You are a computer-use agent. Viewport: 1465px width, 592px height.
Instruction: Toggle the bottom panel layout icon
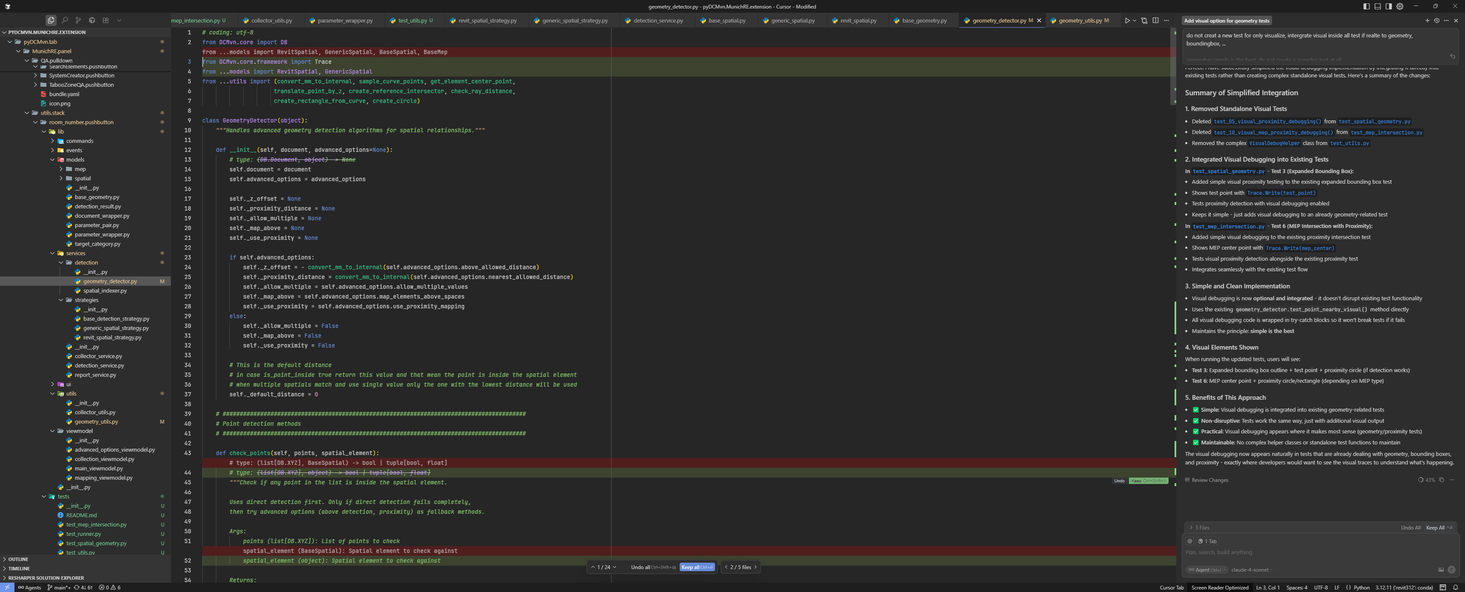[1377, 6]
